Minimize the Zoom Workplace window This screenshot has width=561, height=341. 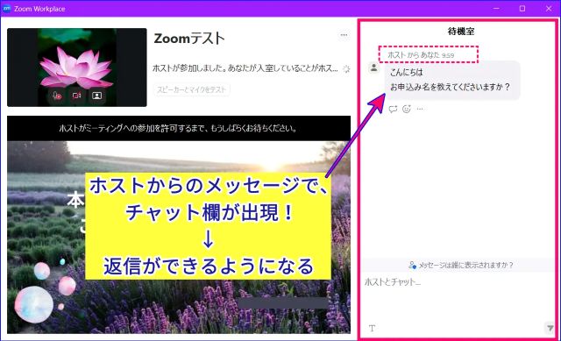(496, 8)
